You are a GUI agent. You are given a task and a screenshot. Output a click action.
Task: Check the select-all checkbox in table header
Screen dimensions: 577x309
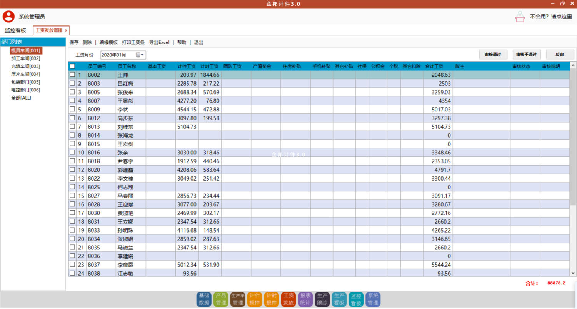coord(72,66)
